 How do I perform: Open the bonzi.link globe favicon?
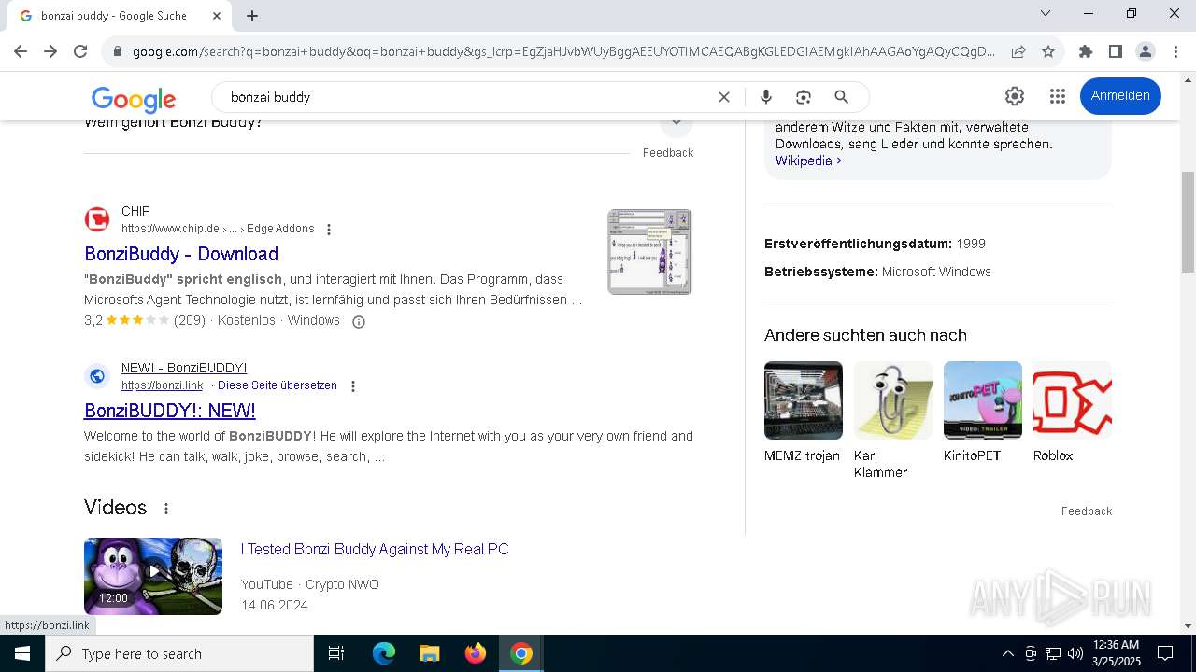tap(97, 376)
